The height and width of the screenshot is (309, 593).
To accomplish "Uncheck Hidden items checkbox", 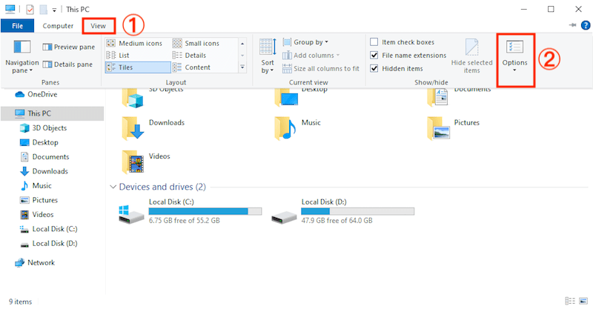I will click(x=374, y=68).
